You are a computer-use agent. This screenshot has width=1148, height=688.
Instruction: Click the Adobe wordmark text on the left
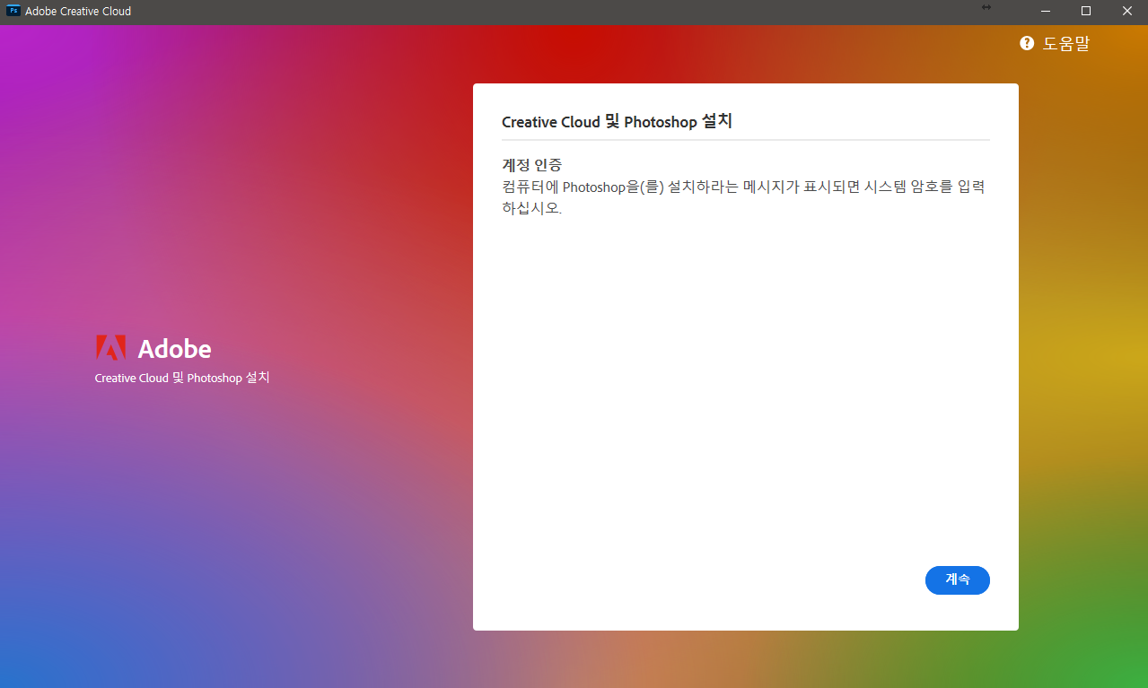tap(175, 349)
